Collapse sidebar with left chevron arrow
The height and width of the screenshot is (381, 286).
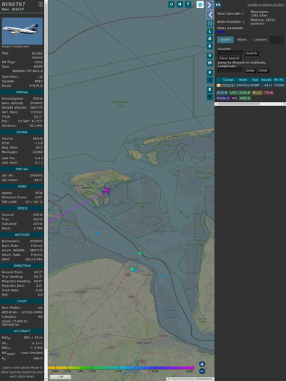[x=210, y=15]
